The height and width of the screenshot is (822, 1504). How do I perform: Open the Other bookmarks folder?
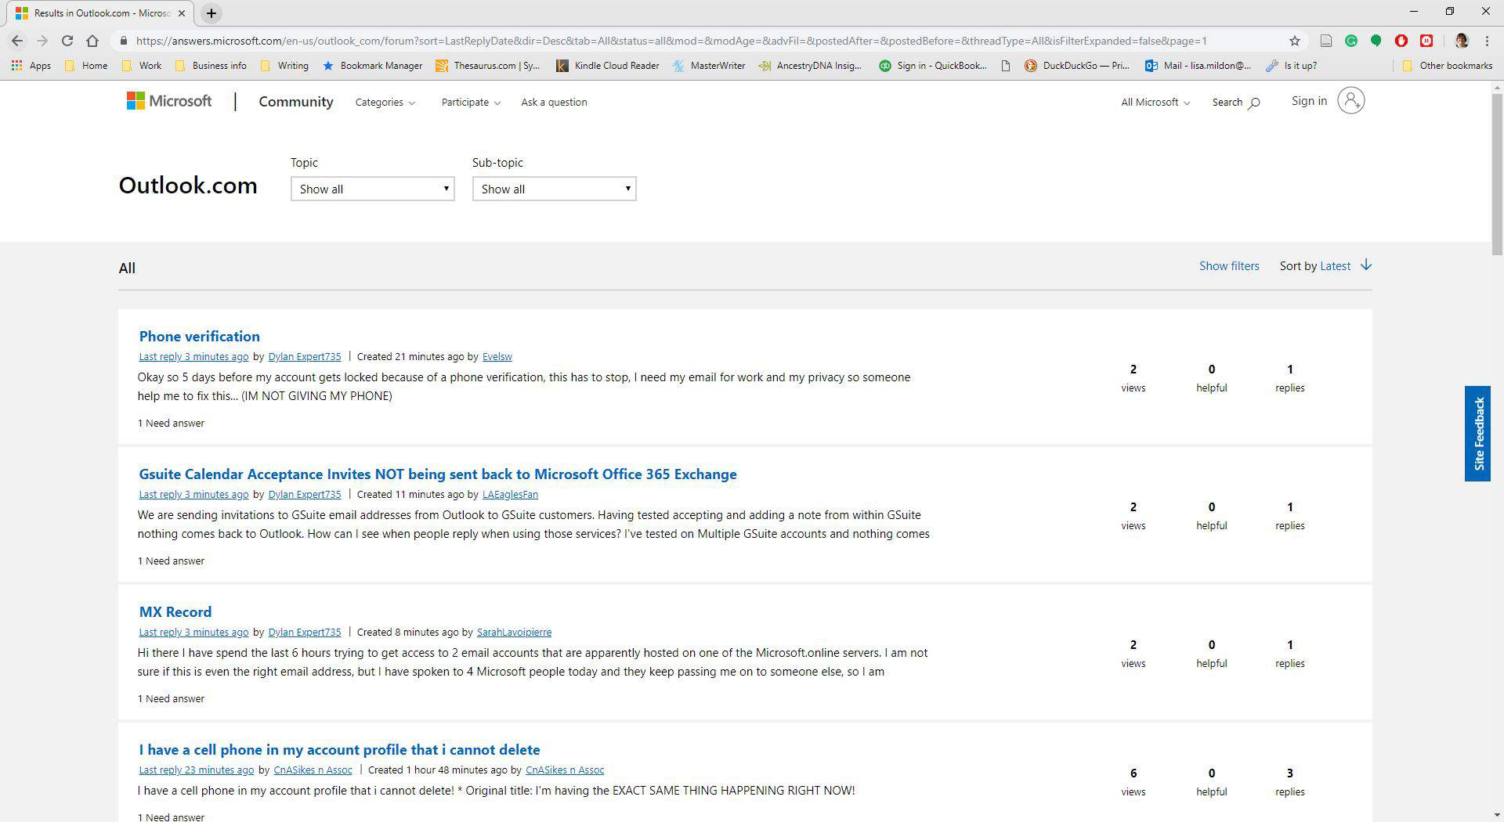tap(1447, 66)
